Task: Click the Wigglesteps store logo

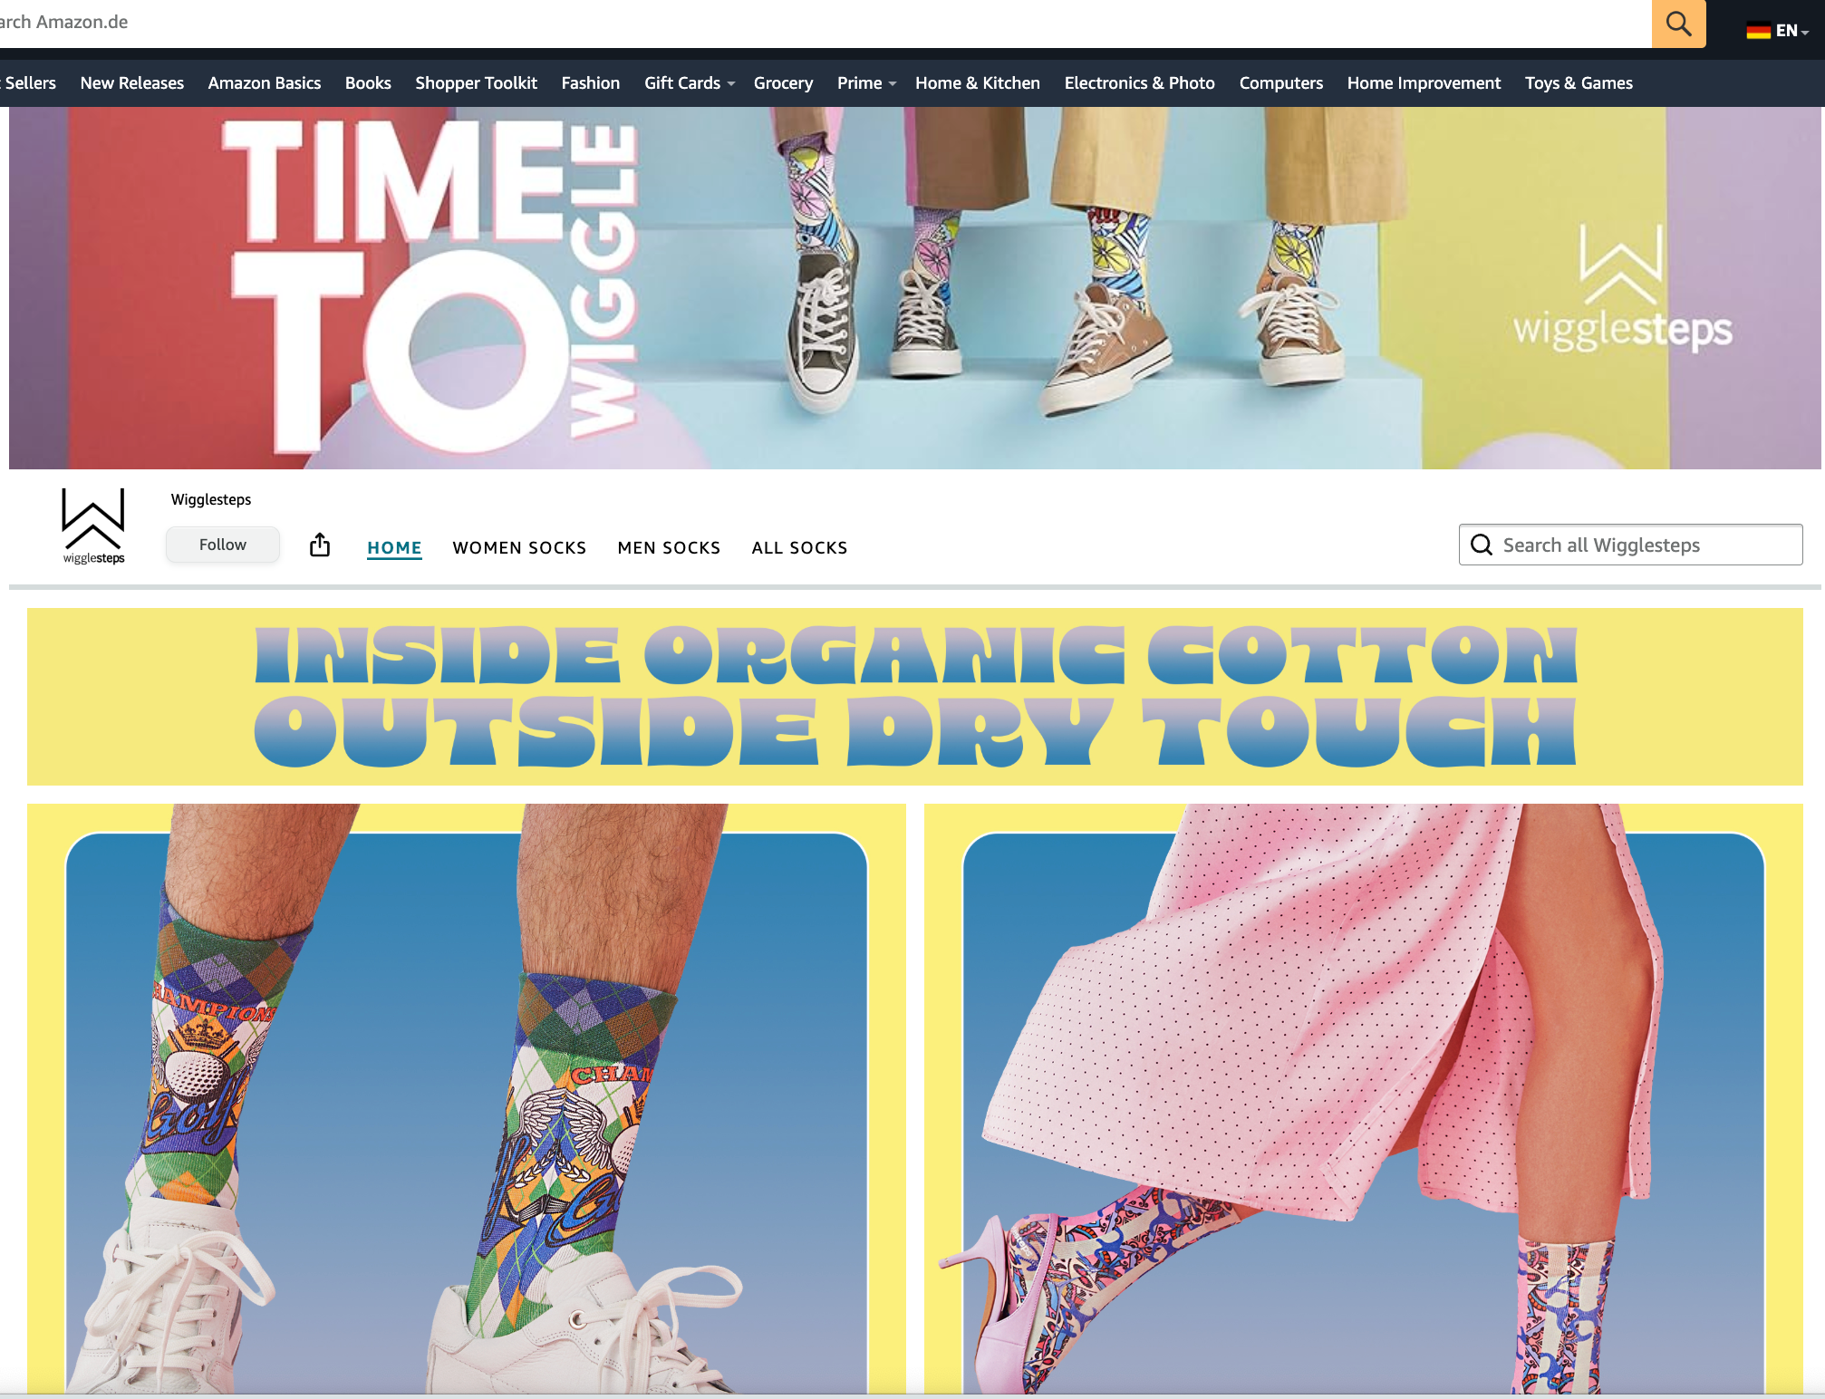Action: 93,526
